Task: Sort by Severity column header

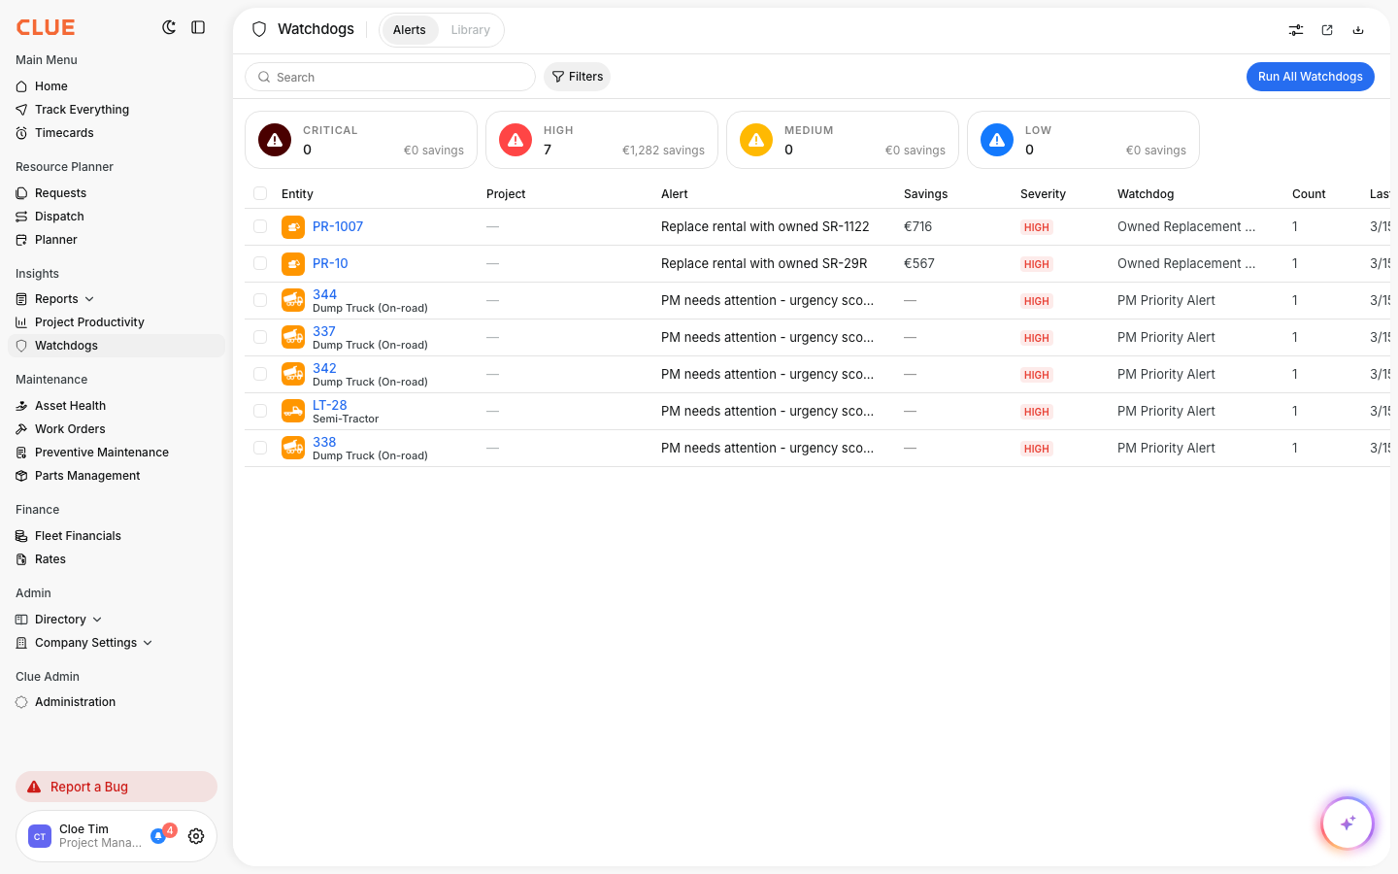Action: coord(1043,194)
